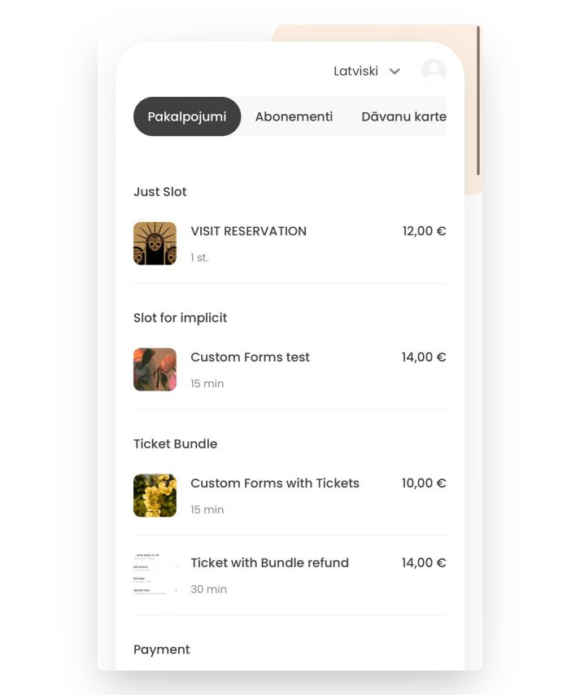Select the Pakalpojumi tab
The height and width of the screenshot is (695, 580).
click(187, 116)
